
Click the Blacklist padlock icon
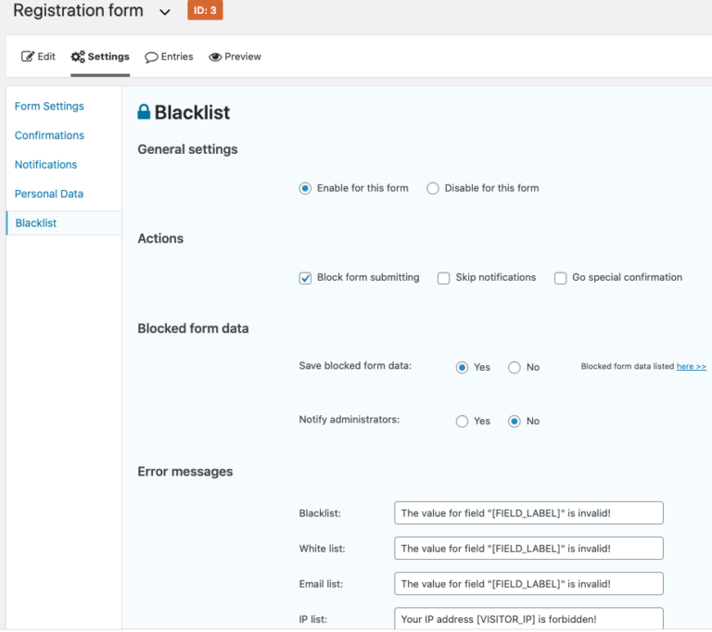click(x=144, y=112)
